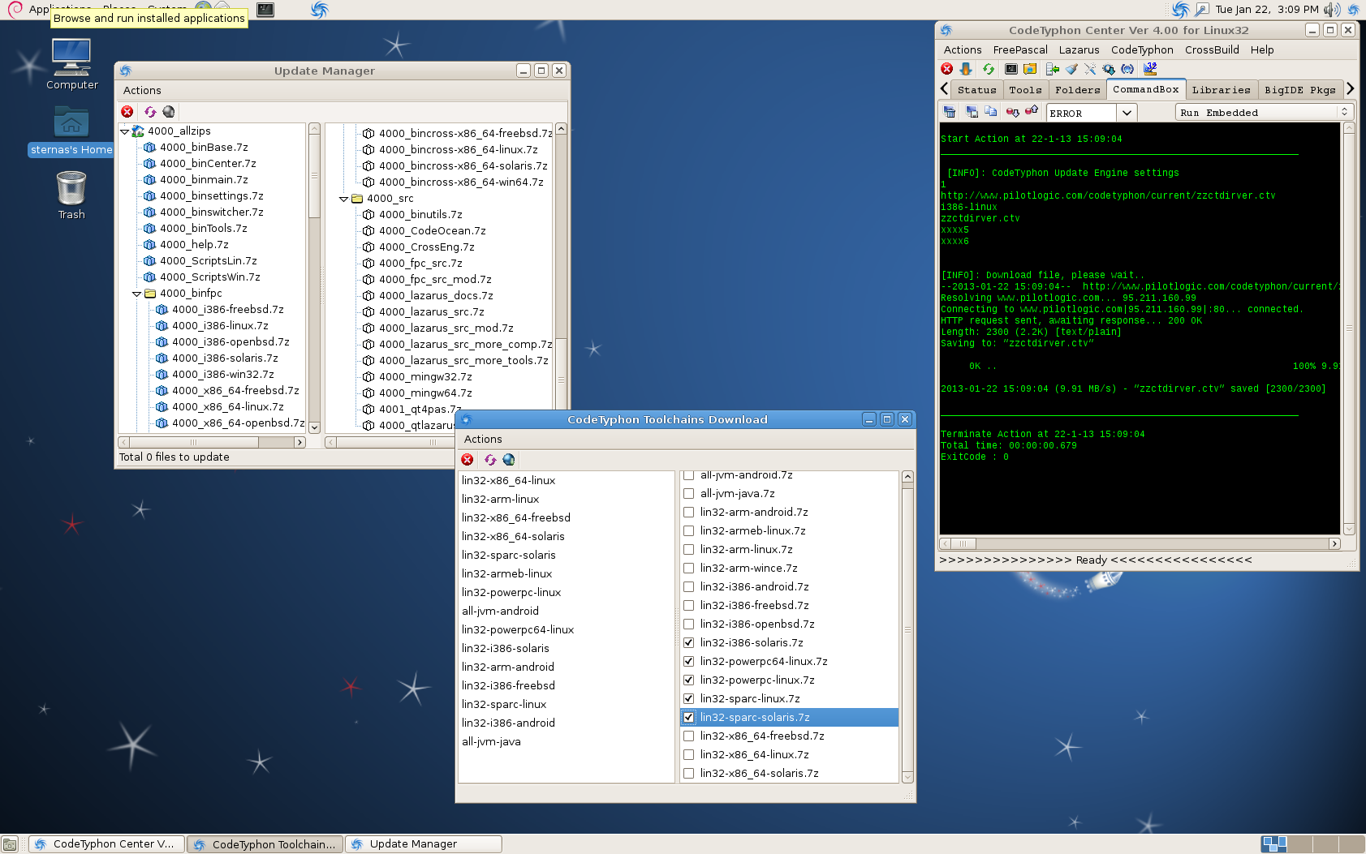Screen dimensions: 1366x854
Task: Collapse the 4000_binfpc tree node
Action: 136,294
